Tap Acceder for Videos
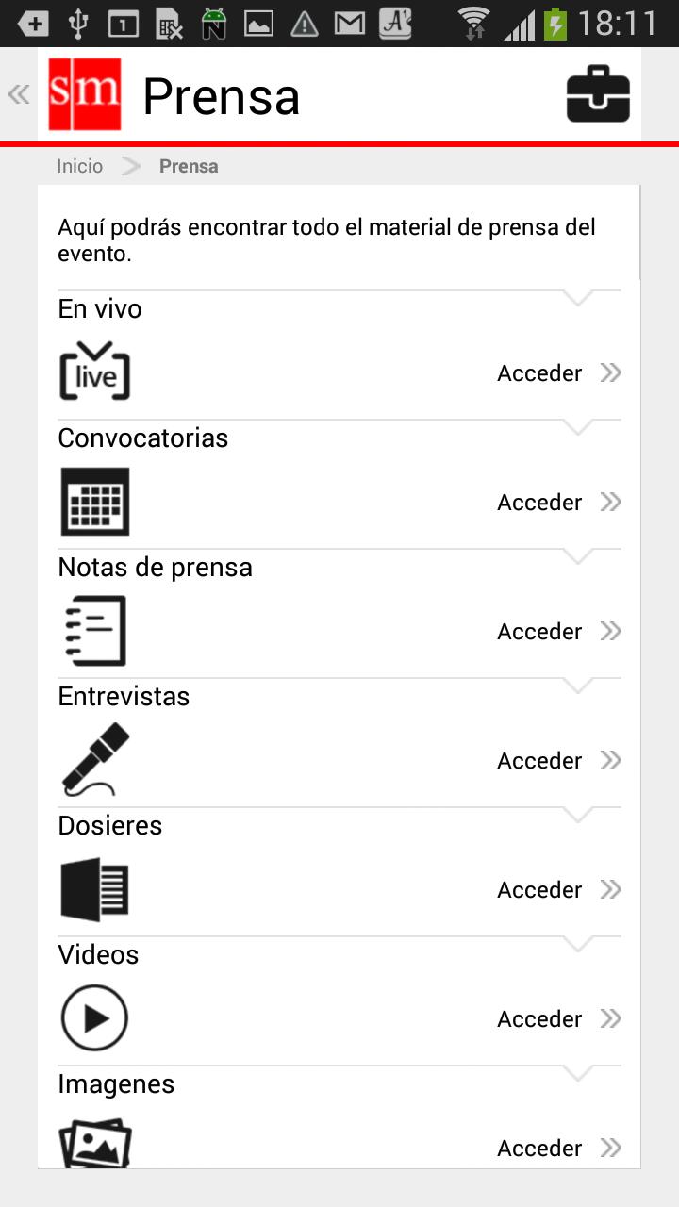 (x=558, y=1019)
